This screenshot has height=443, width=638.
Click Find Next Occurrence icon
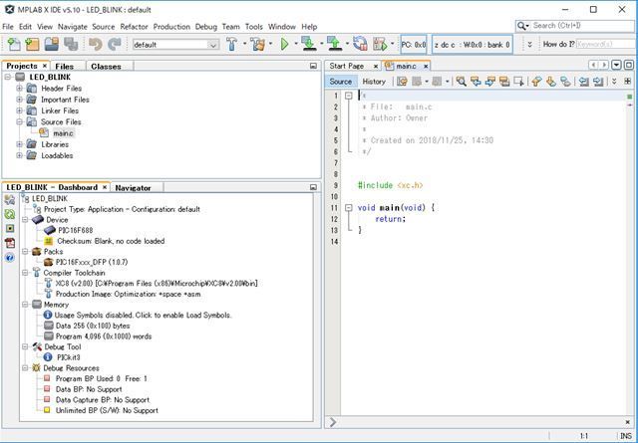[489, 82]
